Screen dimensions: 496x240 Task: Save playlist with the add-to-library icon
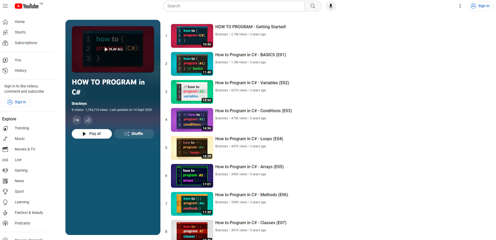[77, 120]
